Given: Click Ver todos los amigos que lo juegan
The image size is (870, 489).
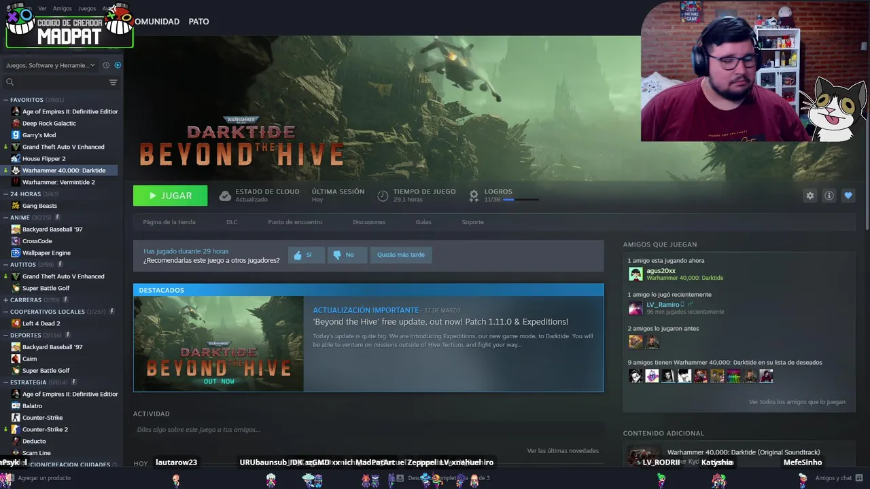Looking at the screenshot, I should 797,402.
